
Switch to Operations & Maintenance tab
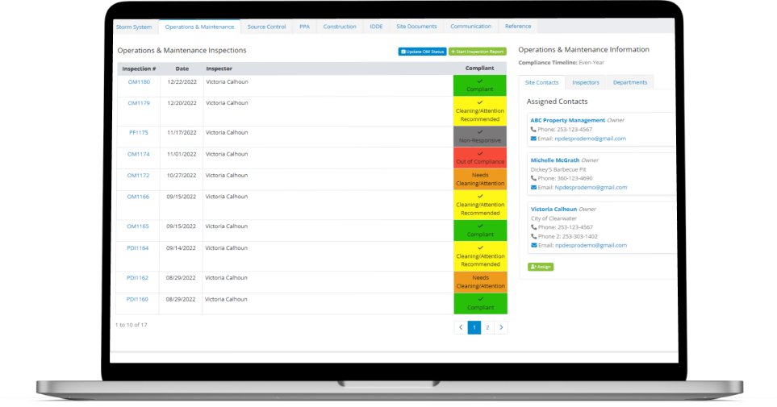pyautogui.click(x=199, y=27)
